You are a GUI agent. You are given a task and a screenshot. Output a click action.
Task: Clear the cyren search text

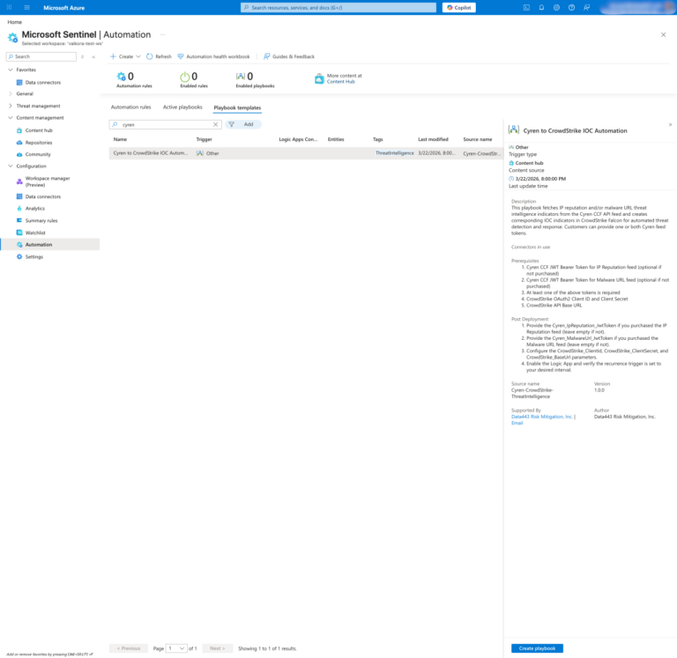pos(215,124)
